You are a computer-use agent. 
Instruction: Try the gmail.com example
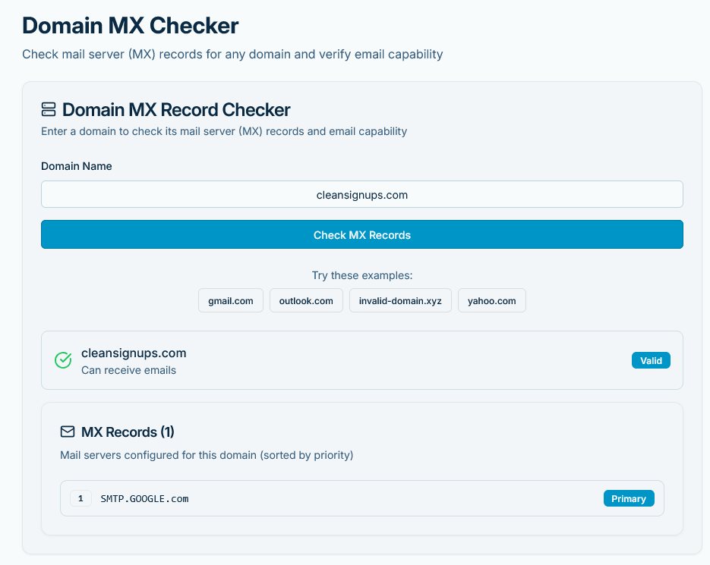[231, 300]
